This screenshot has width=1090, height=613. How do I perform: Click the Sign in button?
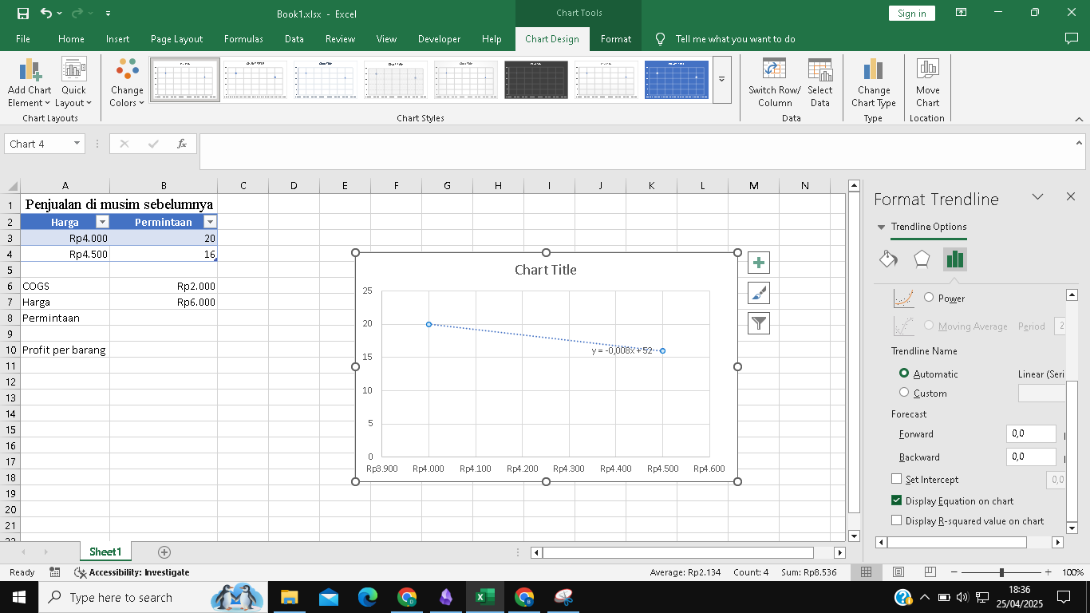click(x=911, y=14)
